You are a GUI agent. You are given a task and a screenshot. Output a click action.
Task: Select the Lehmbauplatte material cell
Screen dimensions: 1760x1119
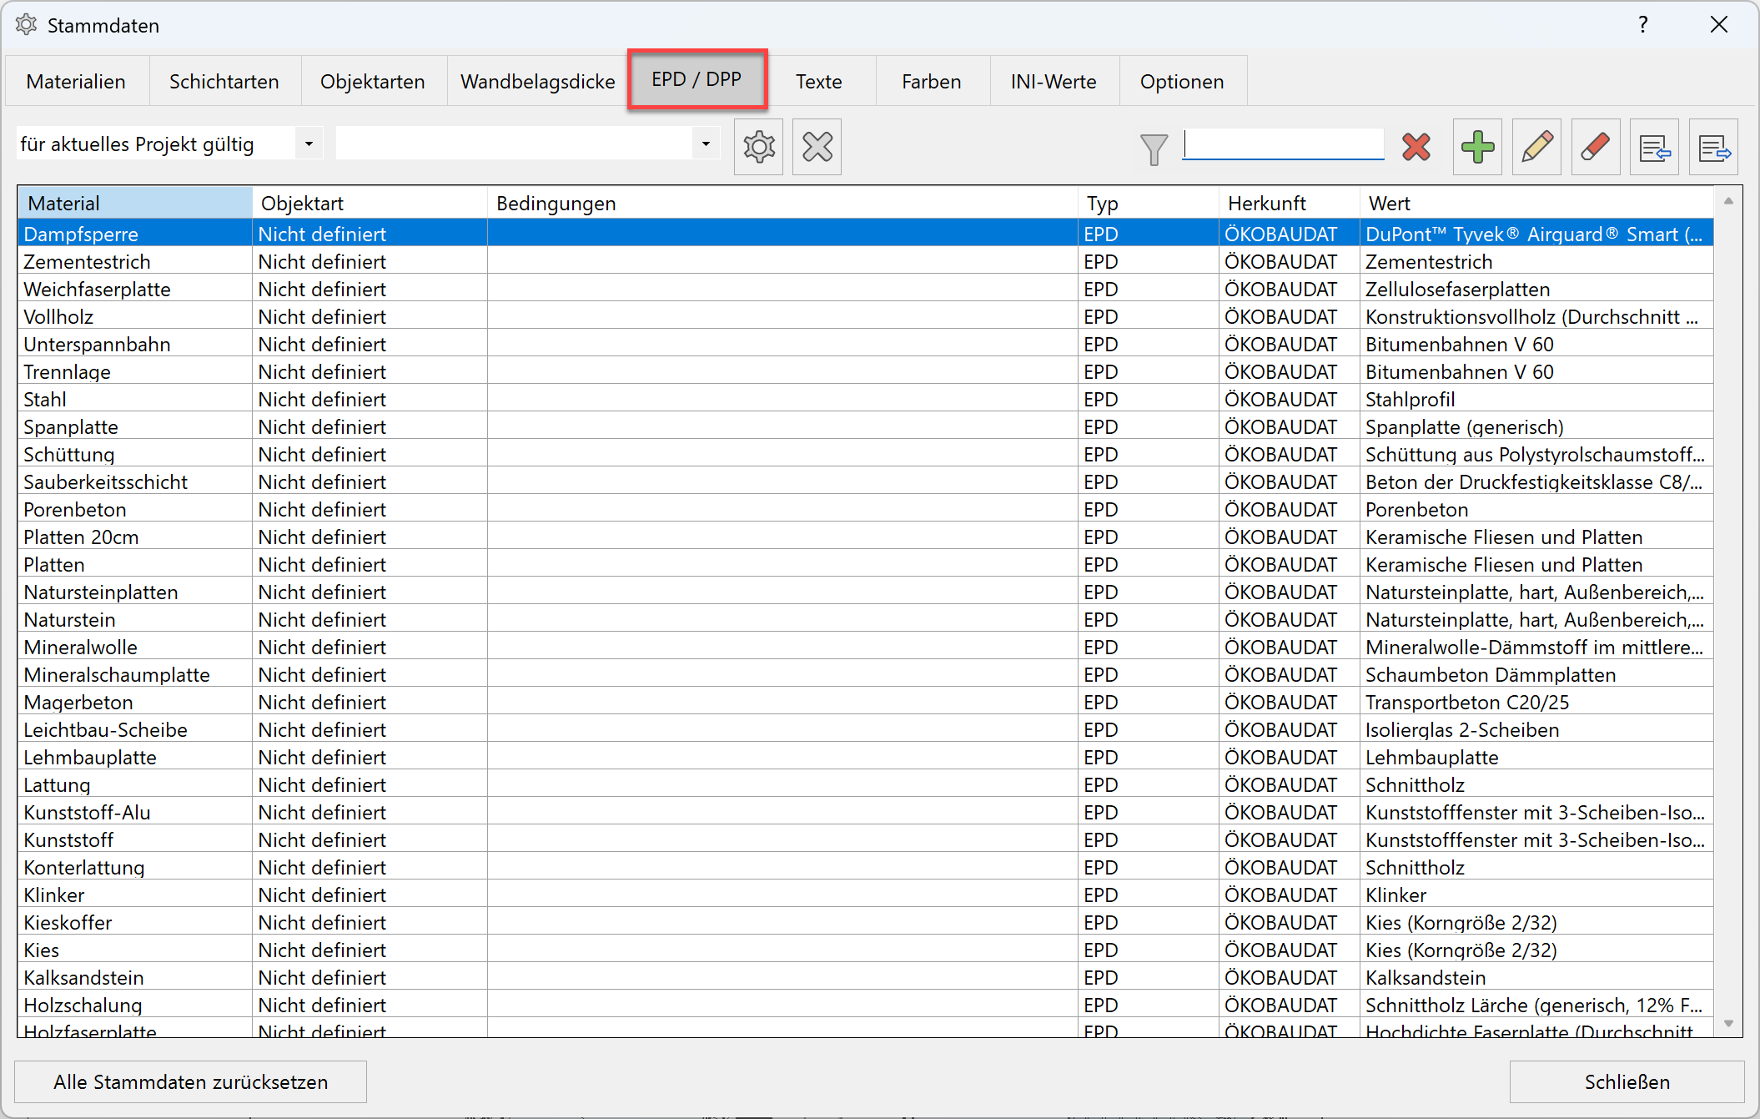pos(135,758)
